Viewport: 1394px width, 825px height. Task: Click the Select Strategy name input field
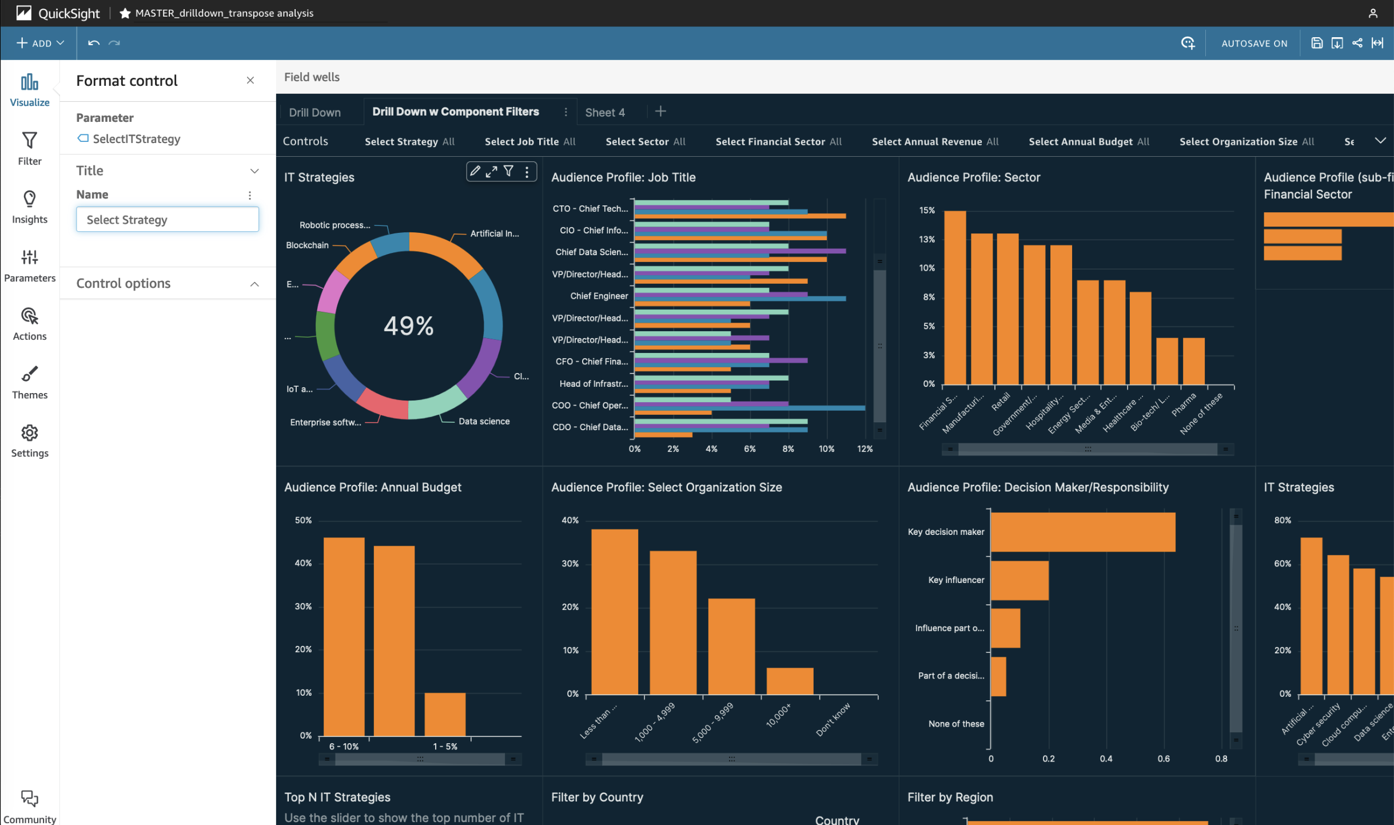[x=167, y=220]
